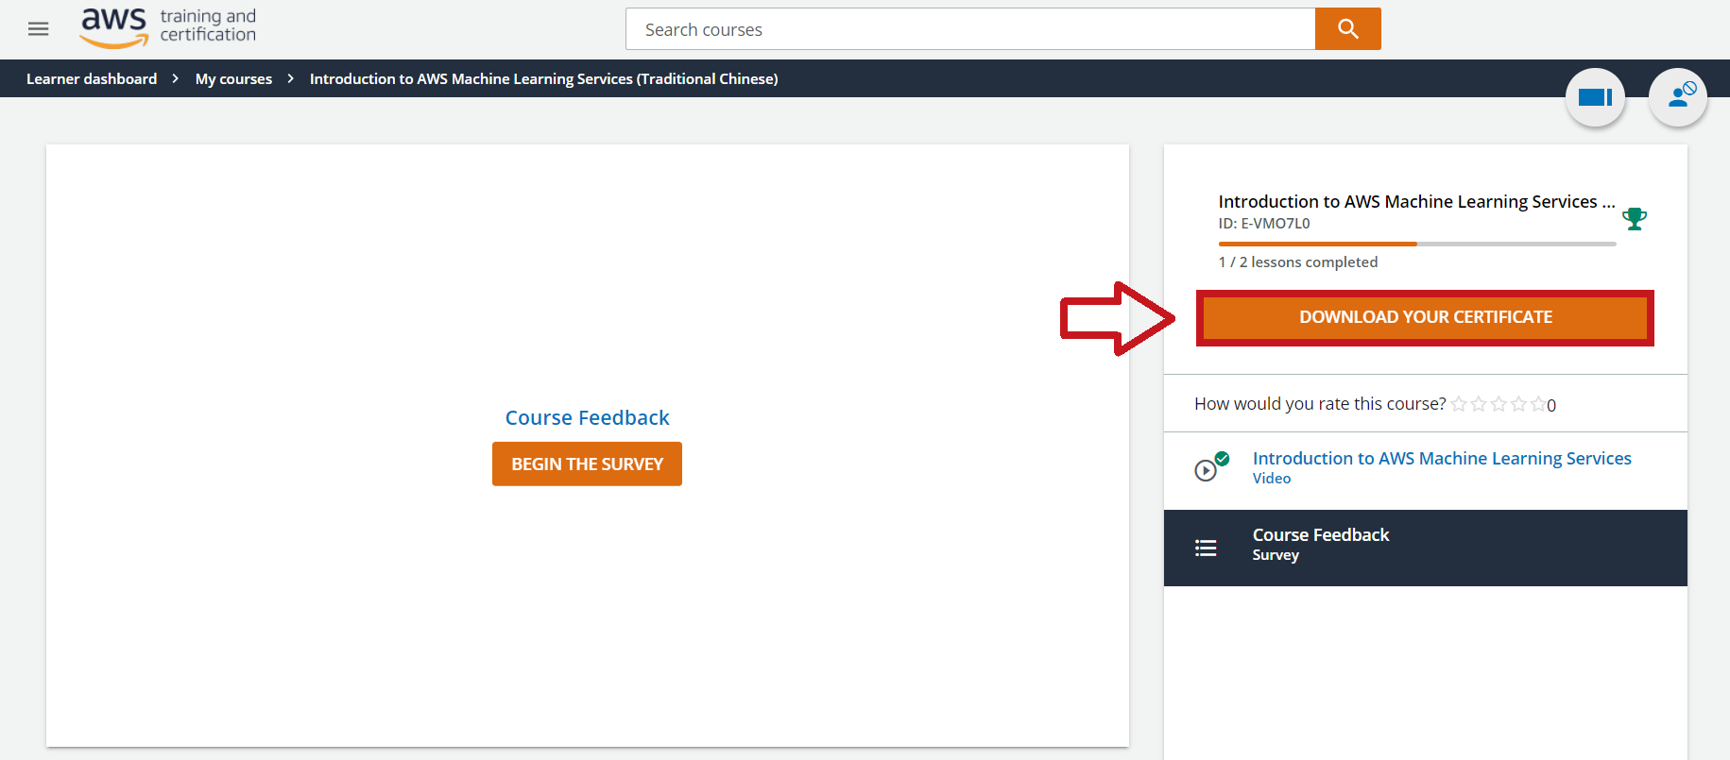Image resolution: width=1730 pixels, height=760 pixels.
Task: Rate the course five stars
Action: (x=1538, y=404)
